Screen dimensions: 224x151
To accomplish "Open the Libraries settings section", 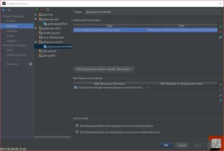I will pyautogui.click(x=12, y=31).
